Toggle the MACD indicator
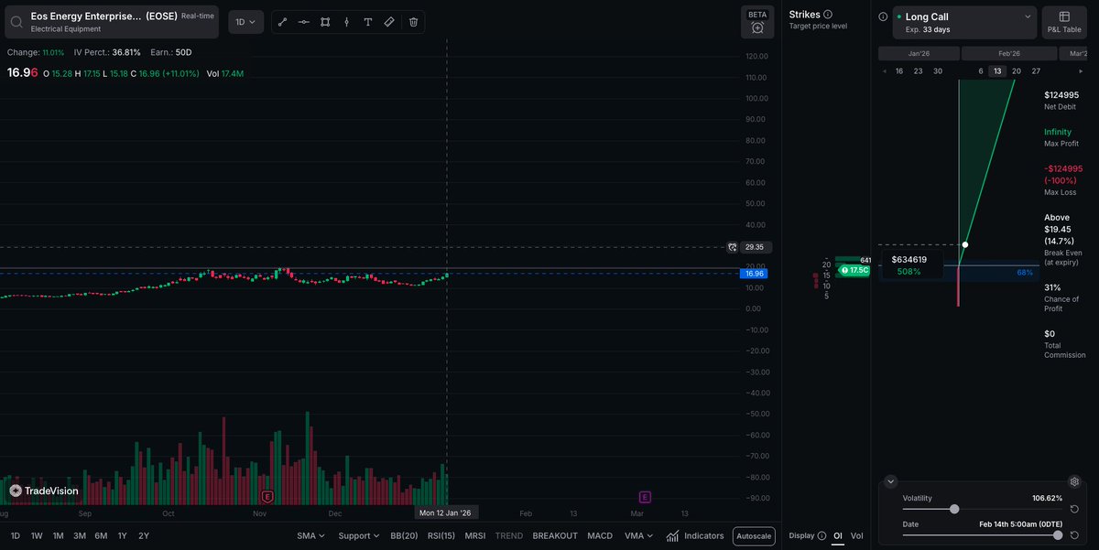Image resolution: width=1099 pixels, height=550 pixels. (x=600, y=536)
